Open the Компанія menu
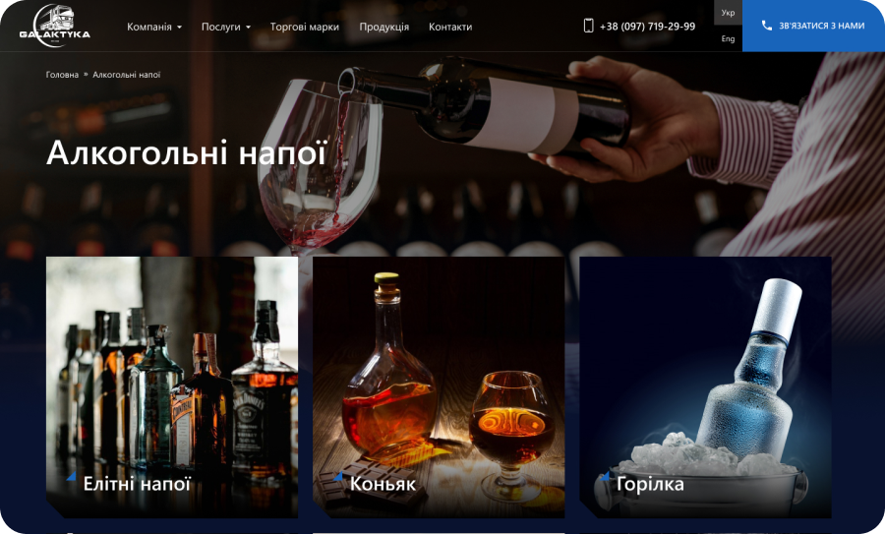Image resolution: width=885 pixels, height=534 pixels. 149,27
